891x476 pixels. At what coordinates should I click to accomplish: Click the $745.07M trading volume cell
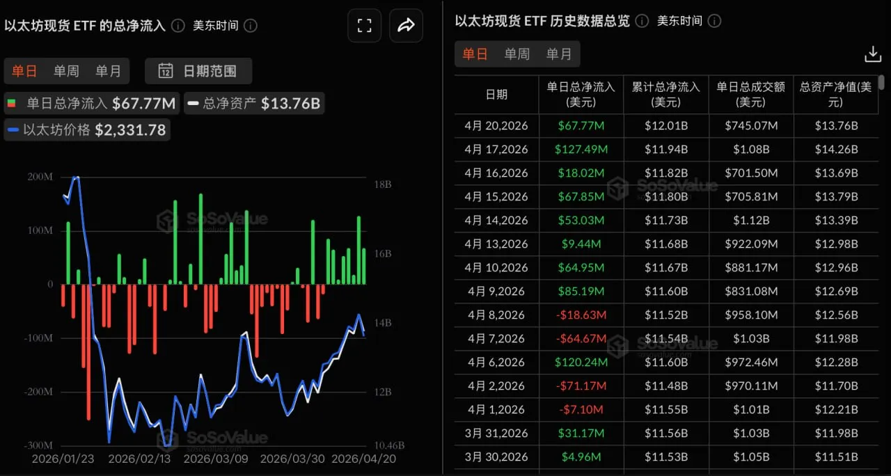pyautogui.click(x=751, y=126)
